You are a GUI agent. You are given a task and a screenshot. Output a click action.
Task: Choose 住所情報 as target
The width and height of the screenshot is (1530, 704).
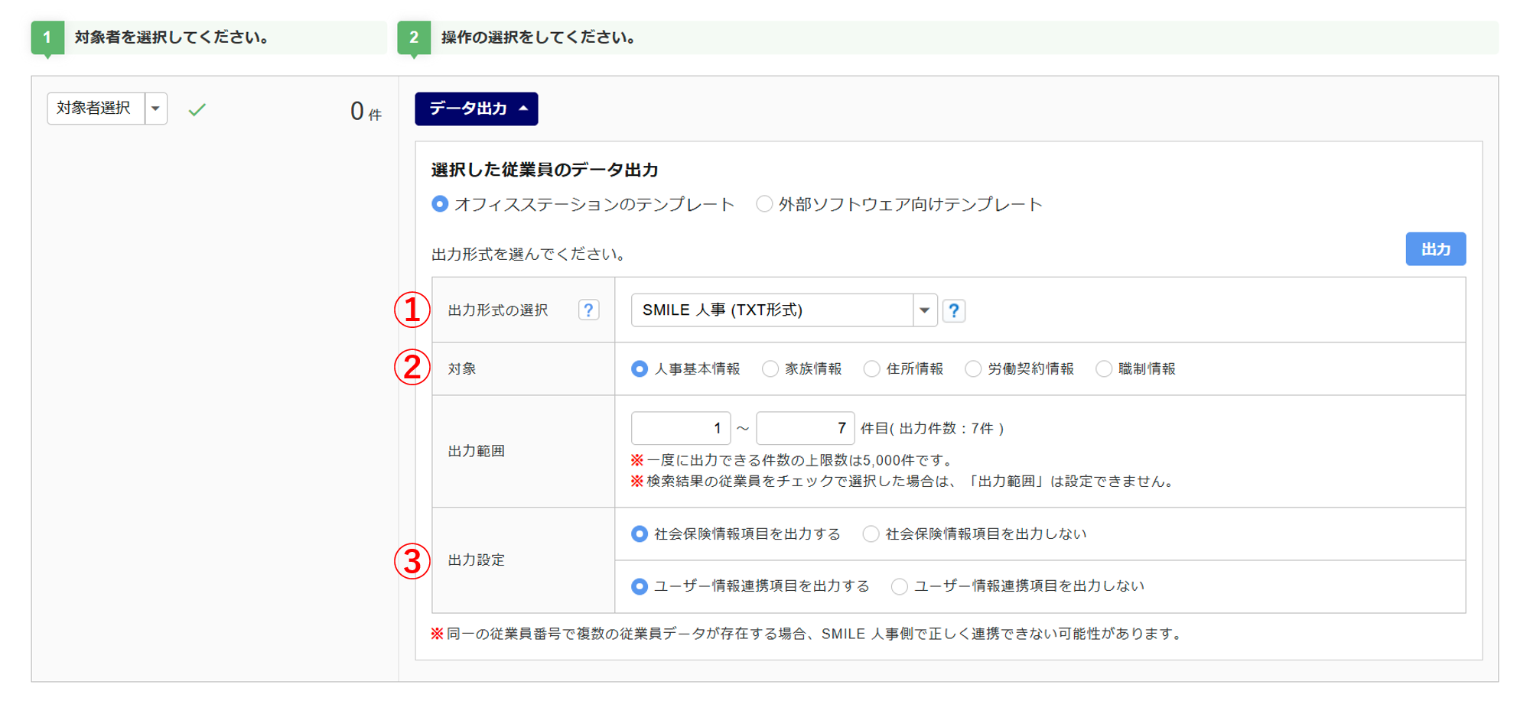(871, 369)
